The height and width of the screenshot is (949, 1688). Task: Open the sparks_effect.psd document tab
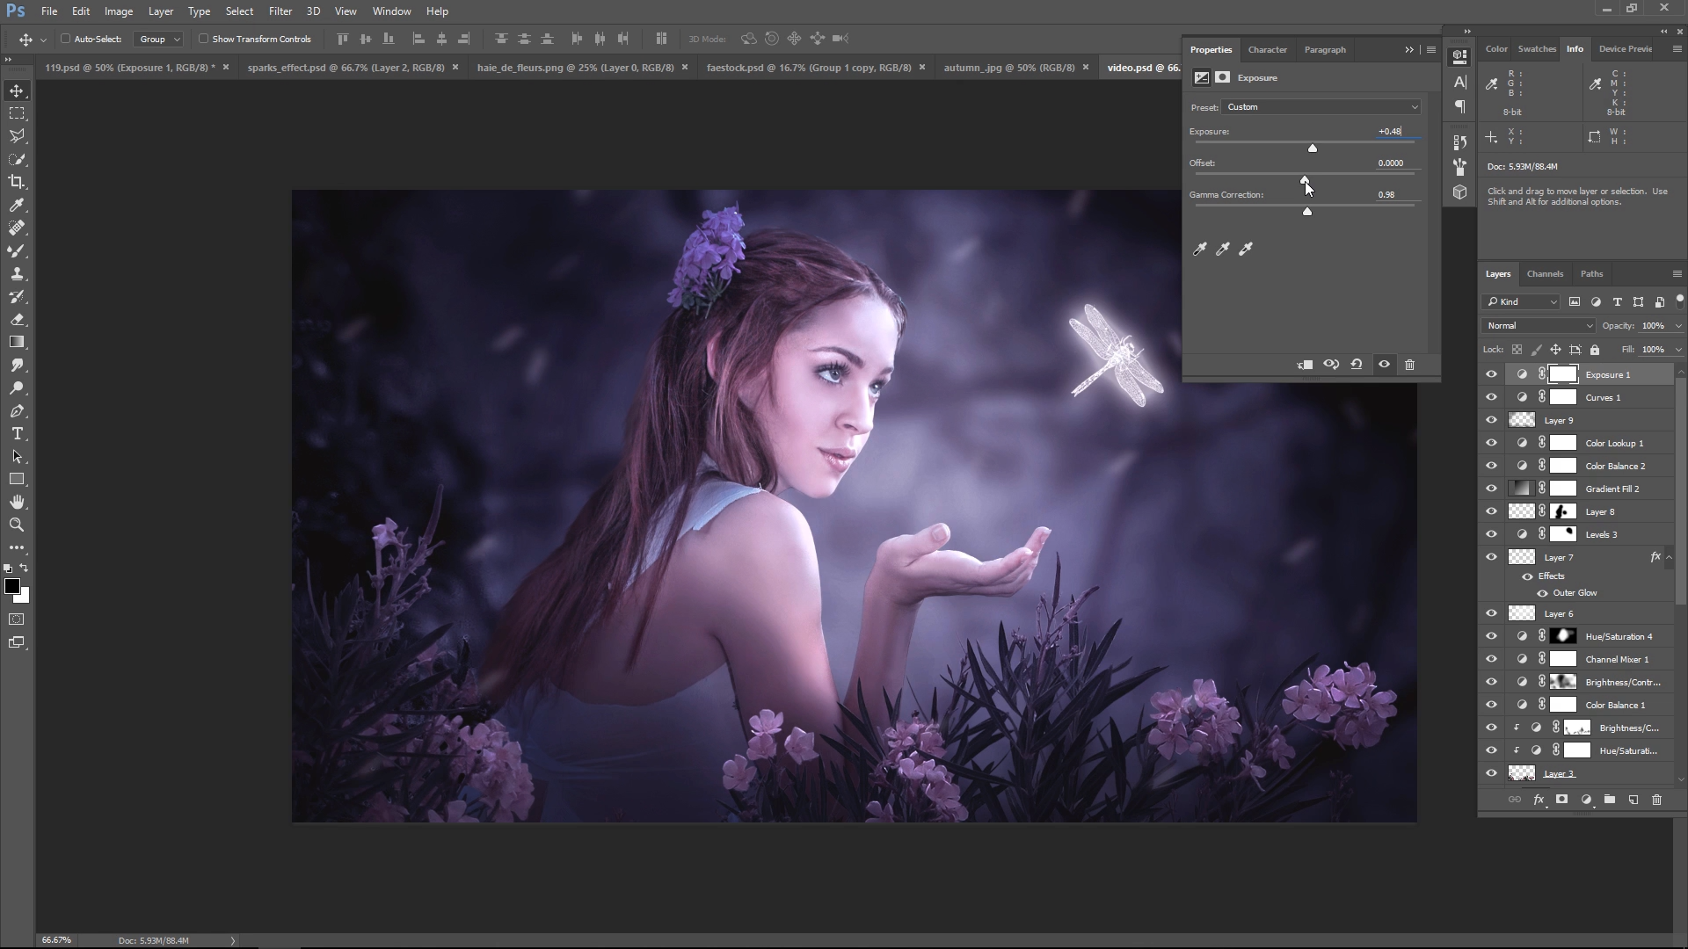(x=346, y=68)
